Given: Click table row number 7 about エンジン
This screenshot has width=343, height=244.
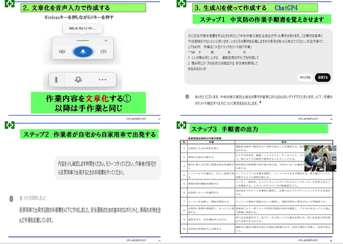Looking at the screenshot, I should tap(257, 202).
